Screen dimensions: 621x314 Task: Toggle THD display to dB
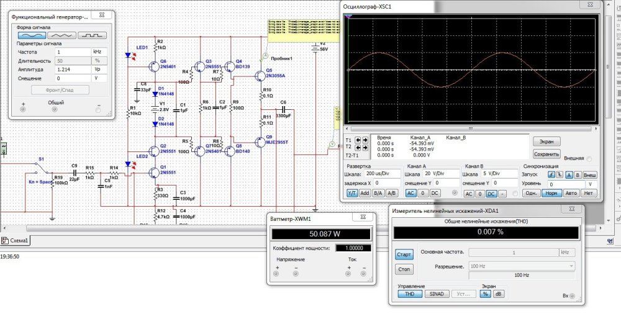coord(497,294)
